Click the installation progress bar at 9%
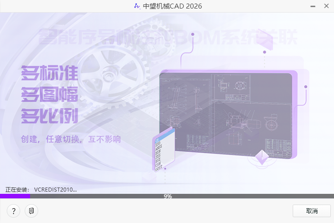The image size is (334, 223). (x=167, y=196)
